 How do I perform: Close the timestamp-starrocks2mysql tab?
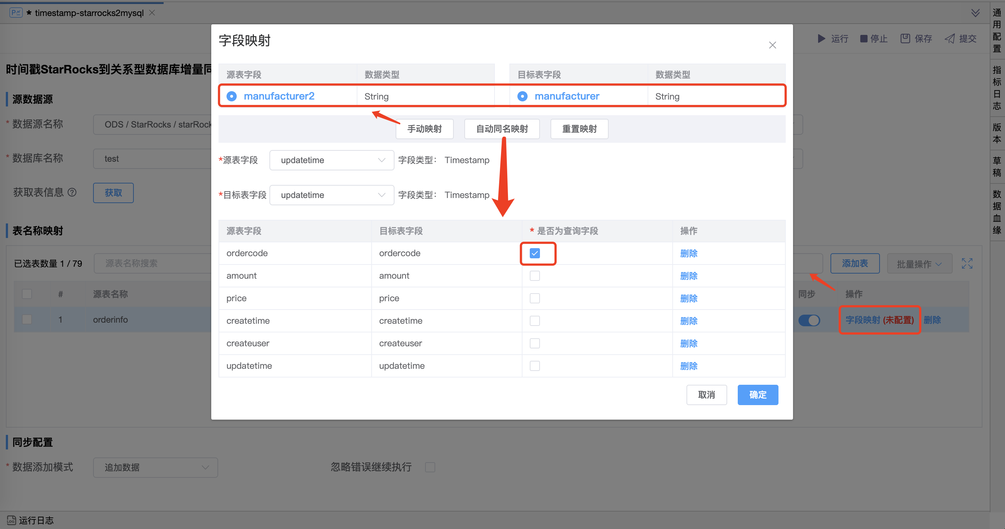[x=152, y=13]
